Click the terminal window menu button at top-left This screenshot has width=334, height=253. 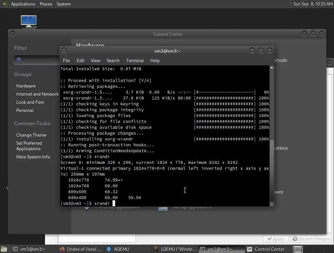click(x=64, y=50)
